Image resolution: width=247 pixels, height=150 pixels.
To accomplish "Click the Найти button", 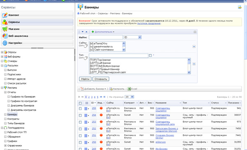I will [x=85, y=79].
